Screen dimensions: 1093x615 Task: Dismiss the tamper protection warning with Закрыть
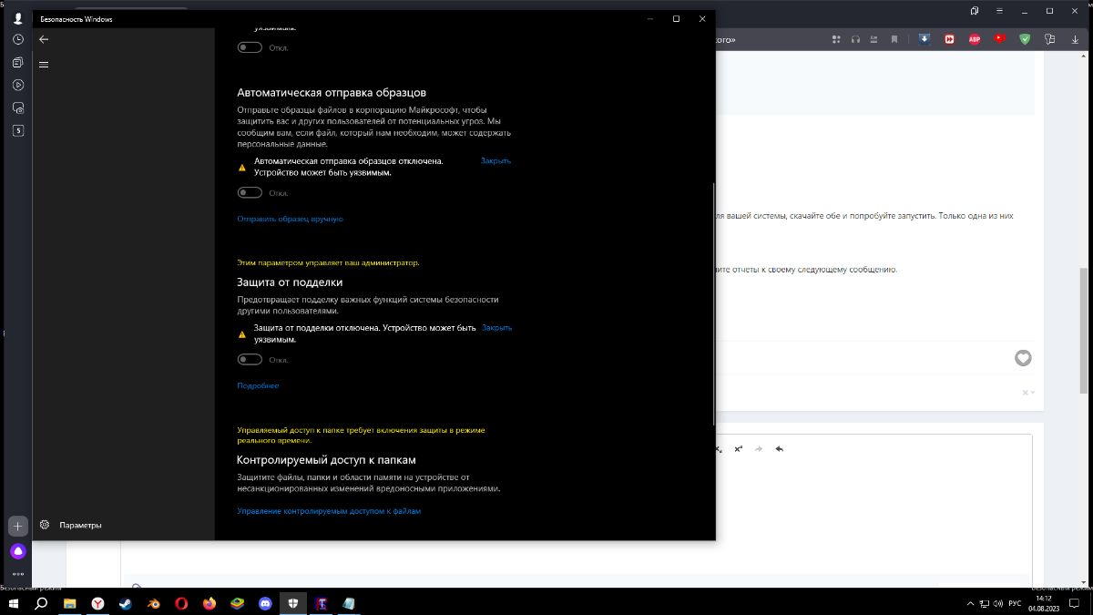pyautogui.click(x=496, y=327)
